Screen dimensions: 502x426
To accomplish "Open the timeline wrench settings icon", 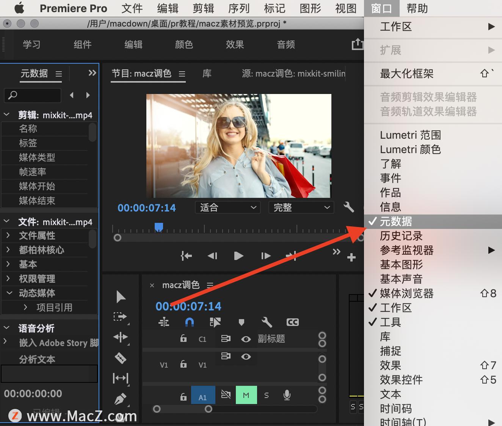I will 267,322.
